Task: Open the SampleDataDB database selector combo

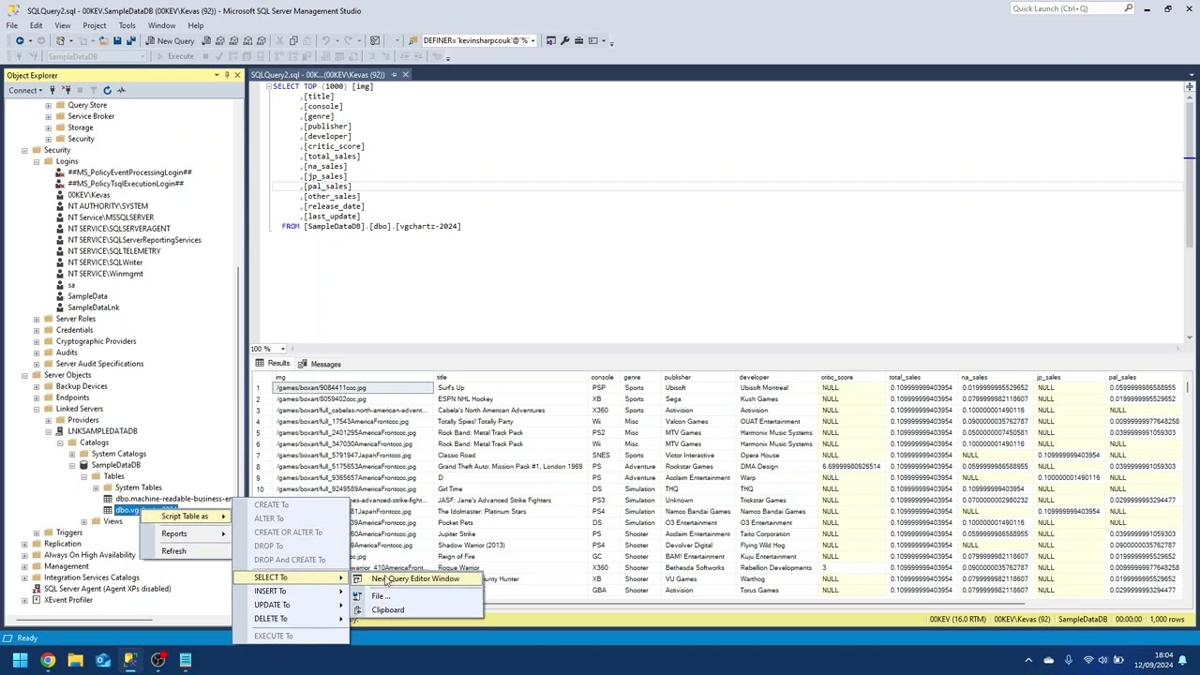Action: coord(98,56)
